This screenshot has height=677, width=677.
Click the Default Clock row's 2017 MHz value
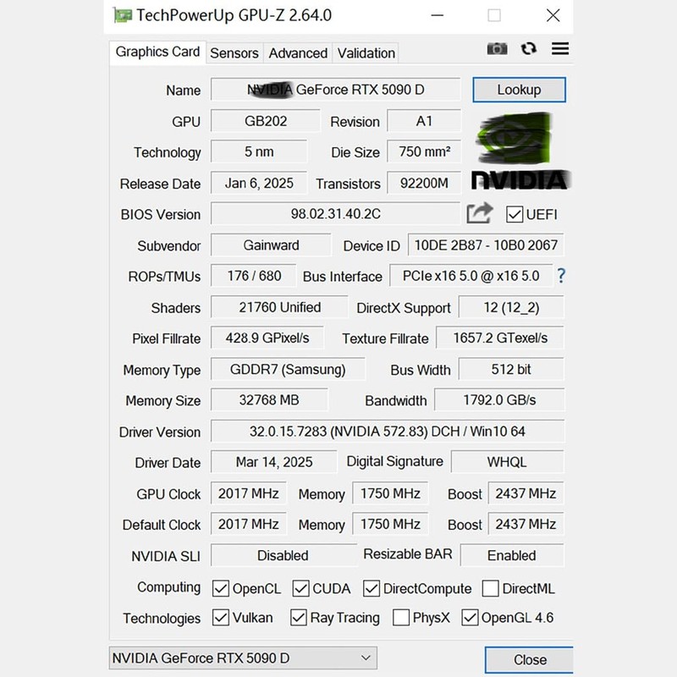tap(248, 524)
